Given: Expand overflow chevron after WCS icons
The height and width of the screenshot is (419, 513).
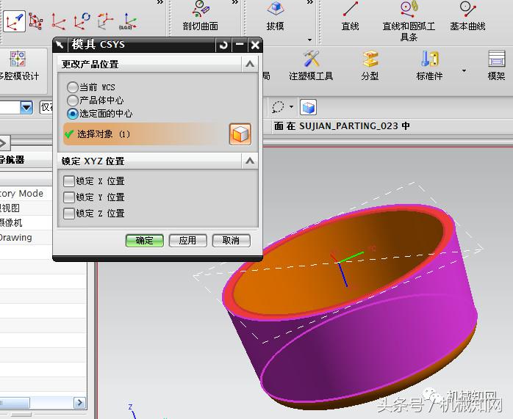Looking at the screenshot, I should pyautogui.click(x=159, y=3).
